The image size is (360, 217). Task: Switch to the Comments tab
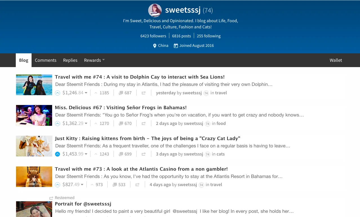point(46,60)
